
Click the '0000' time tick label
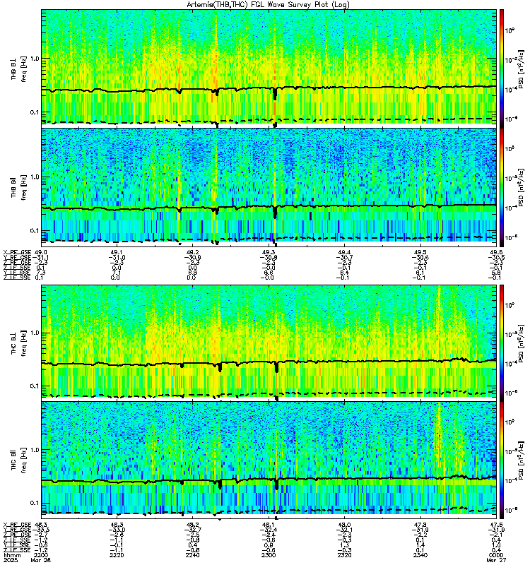point(497,555)
